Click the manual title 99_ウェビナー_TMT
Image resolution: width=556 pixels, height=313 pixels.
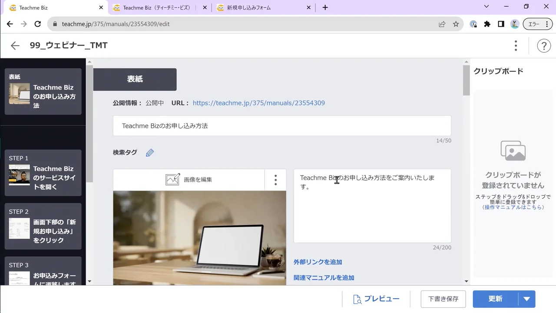pyautogui.click(x=69, y=46)
